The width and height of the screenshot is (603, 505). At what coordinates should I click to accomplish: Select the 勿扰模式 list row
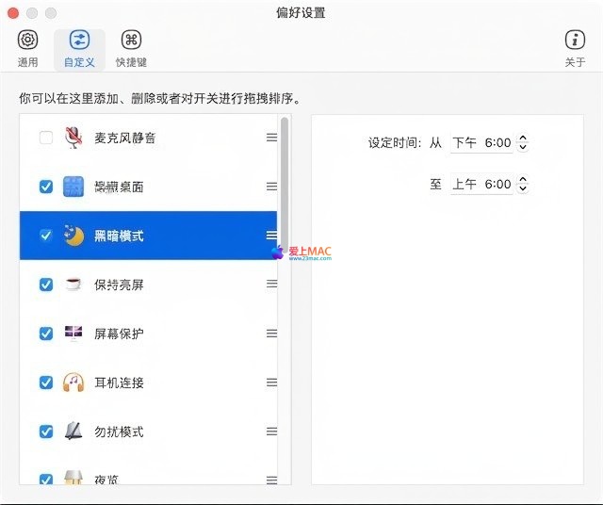pyautogui.click(x=151, y=432)
